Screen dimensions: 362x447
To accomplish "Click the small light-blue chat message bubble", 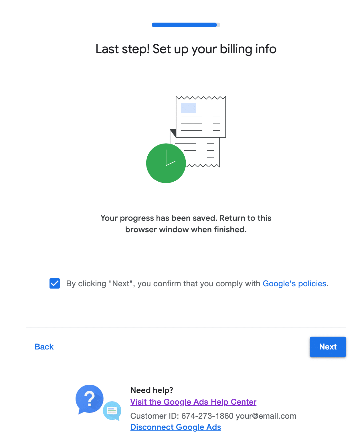I will [112, 411].
